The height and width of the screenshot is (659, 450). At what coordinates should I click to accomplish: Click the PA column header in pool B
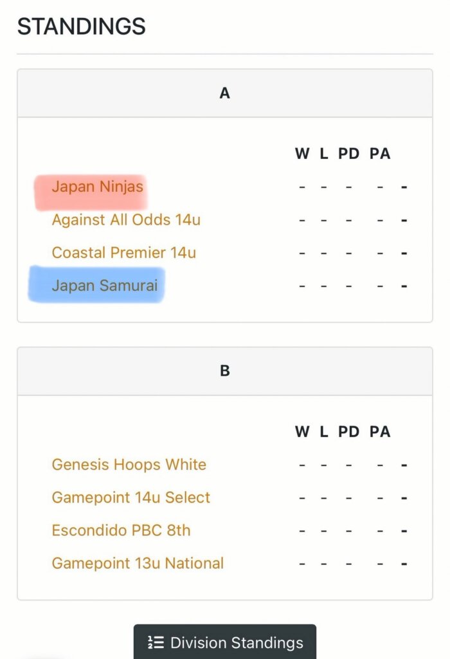[x=380, y=432]
